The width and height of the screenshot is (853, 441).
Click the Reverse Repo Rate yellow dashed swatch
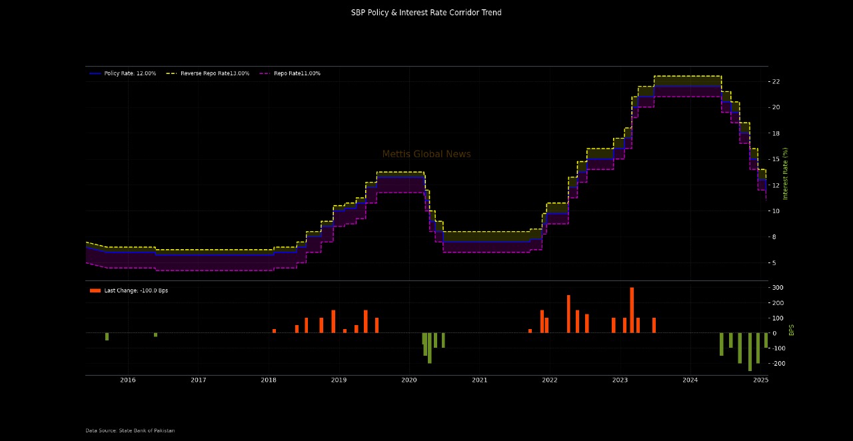171,73
